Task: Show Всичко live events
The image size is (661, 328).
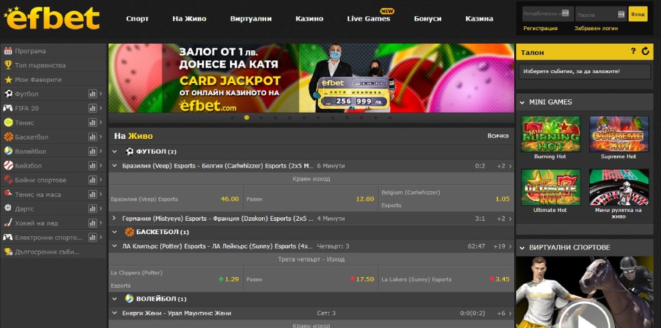Action: [x=498, y=135]
